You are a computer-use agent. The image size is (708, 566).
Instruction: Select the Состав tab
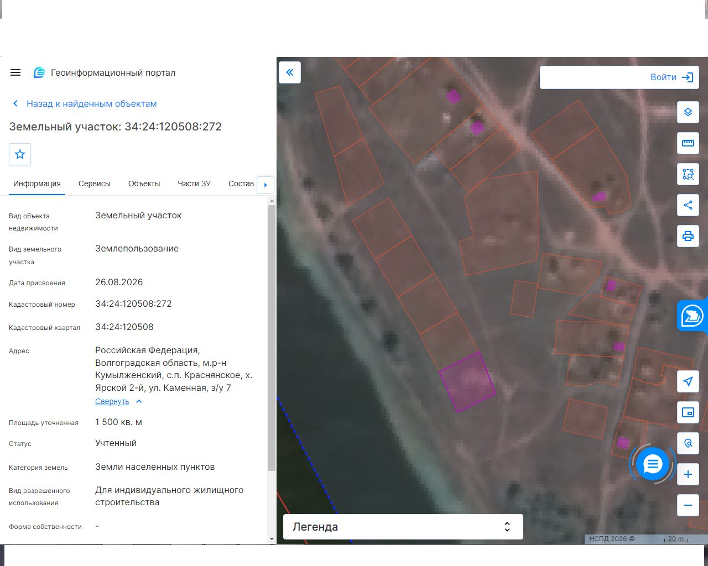click(241, 184)
